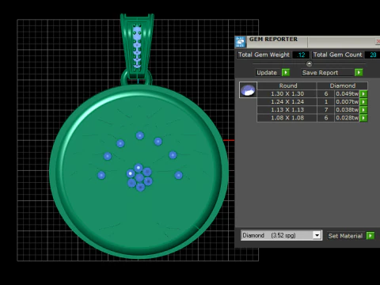Click the Save Report button
The width and height of the screenshot is (380, 285).
point(327,73)
